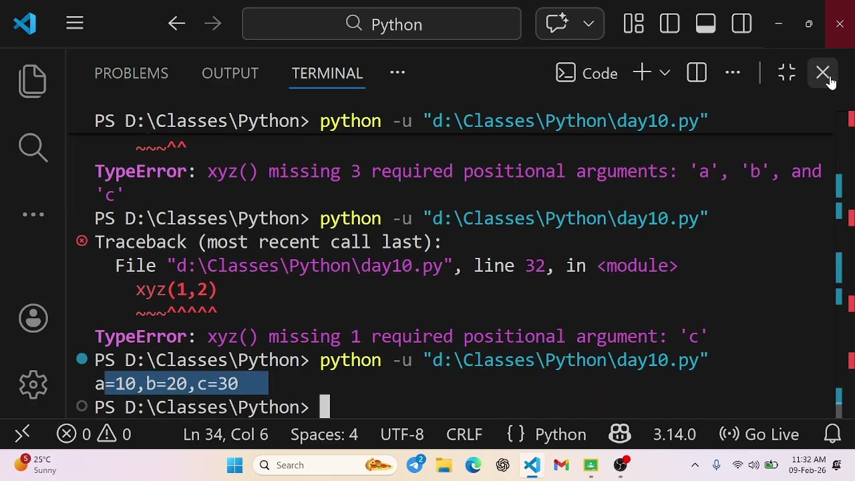The width and height of the screenshot is (855, 481).
Task: Click the Windows taskbar Search box
Action: coord(325,465)
